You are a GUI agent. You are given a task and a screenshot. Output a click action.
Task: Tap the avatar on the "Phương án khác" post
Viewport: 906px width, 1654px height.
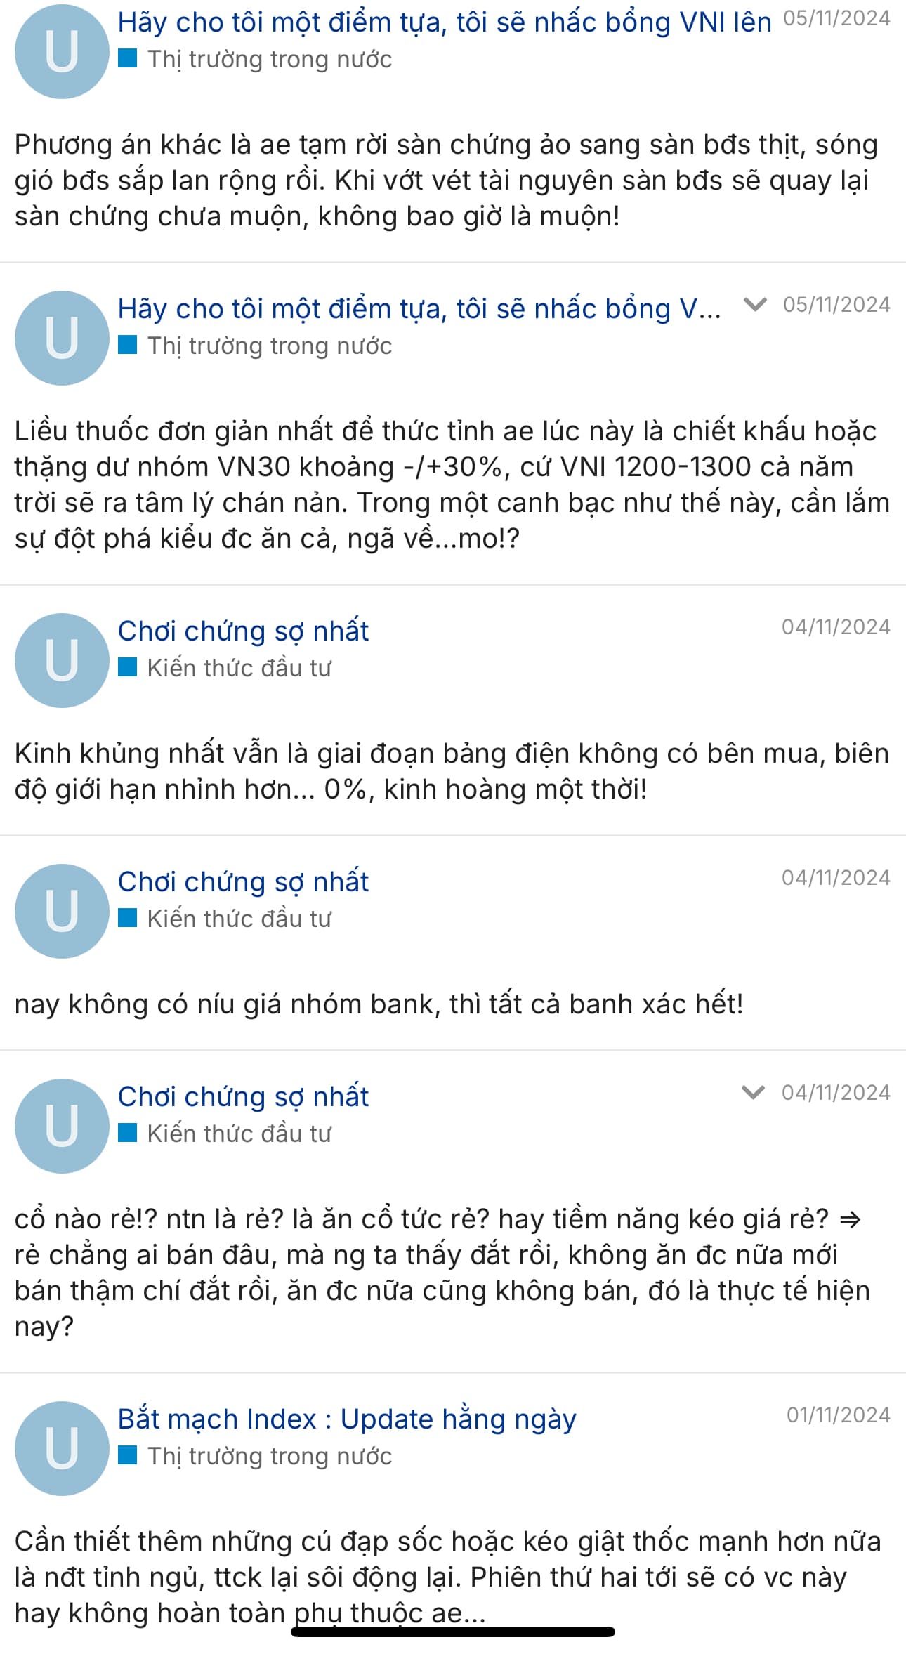coord(62,51)
